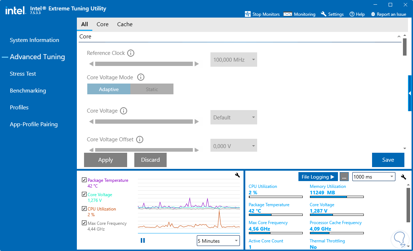Pause the monitoring graph
The width and height of the screenshot is (413, 251).
tap(143, 241)
